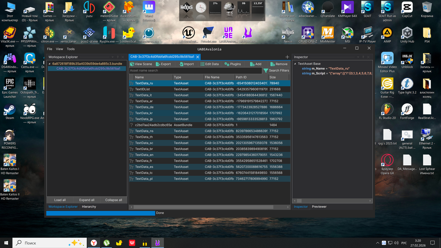Select the TextIDList asset row
The width and height of the screenshot is (441, 248).
209,89
